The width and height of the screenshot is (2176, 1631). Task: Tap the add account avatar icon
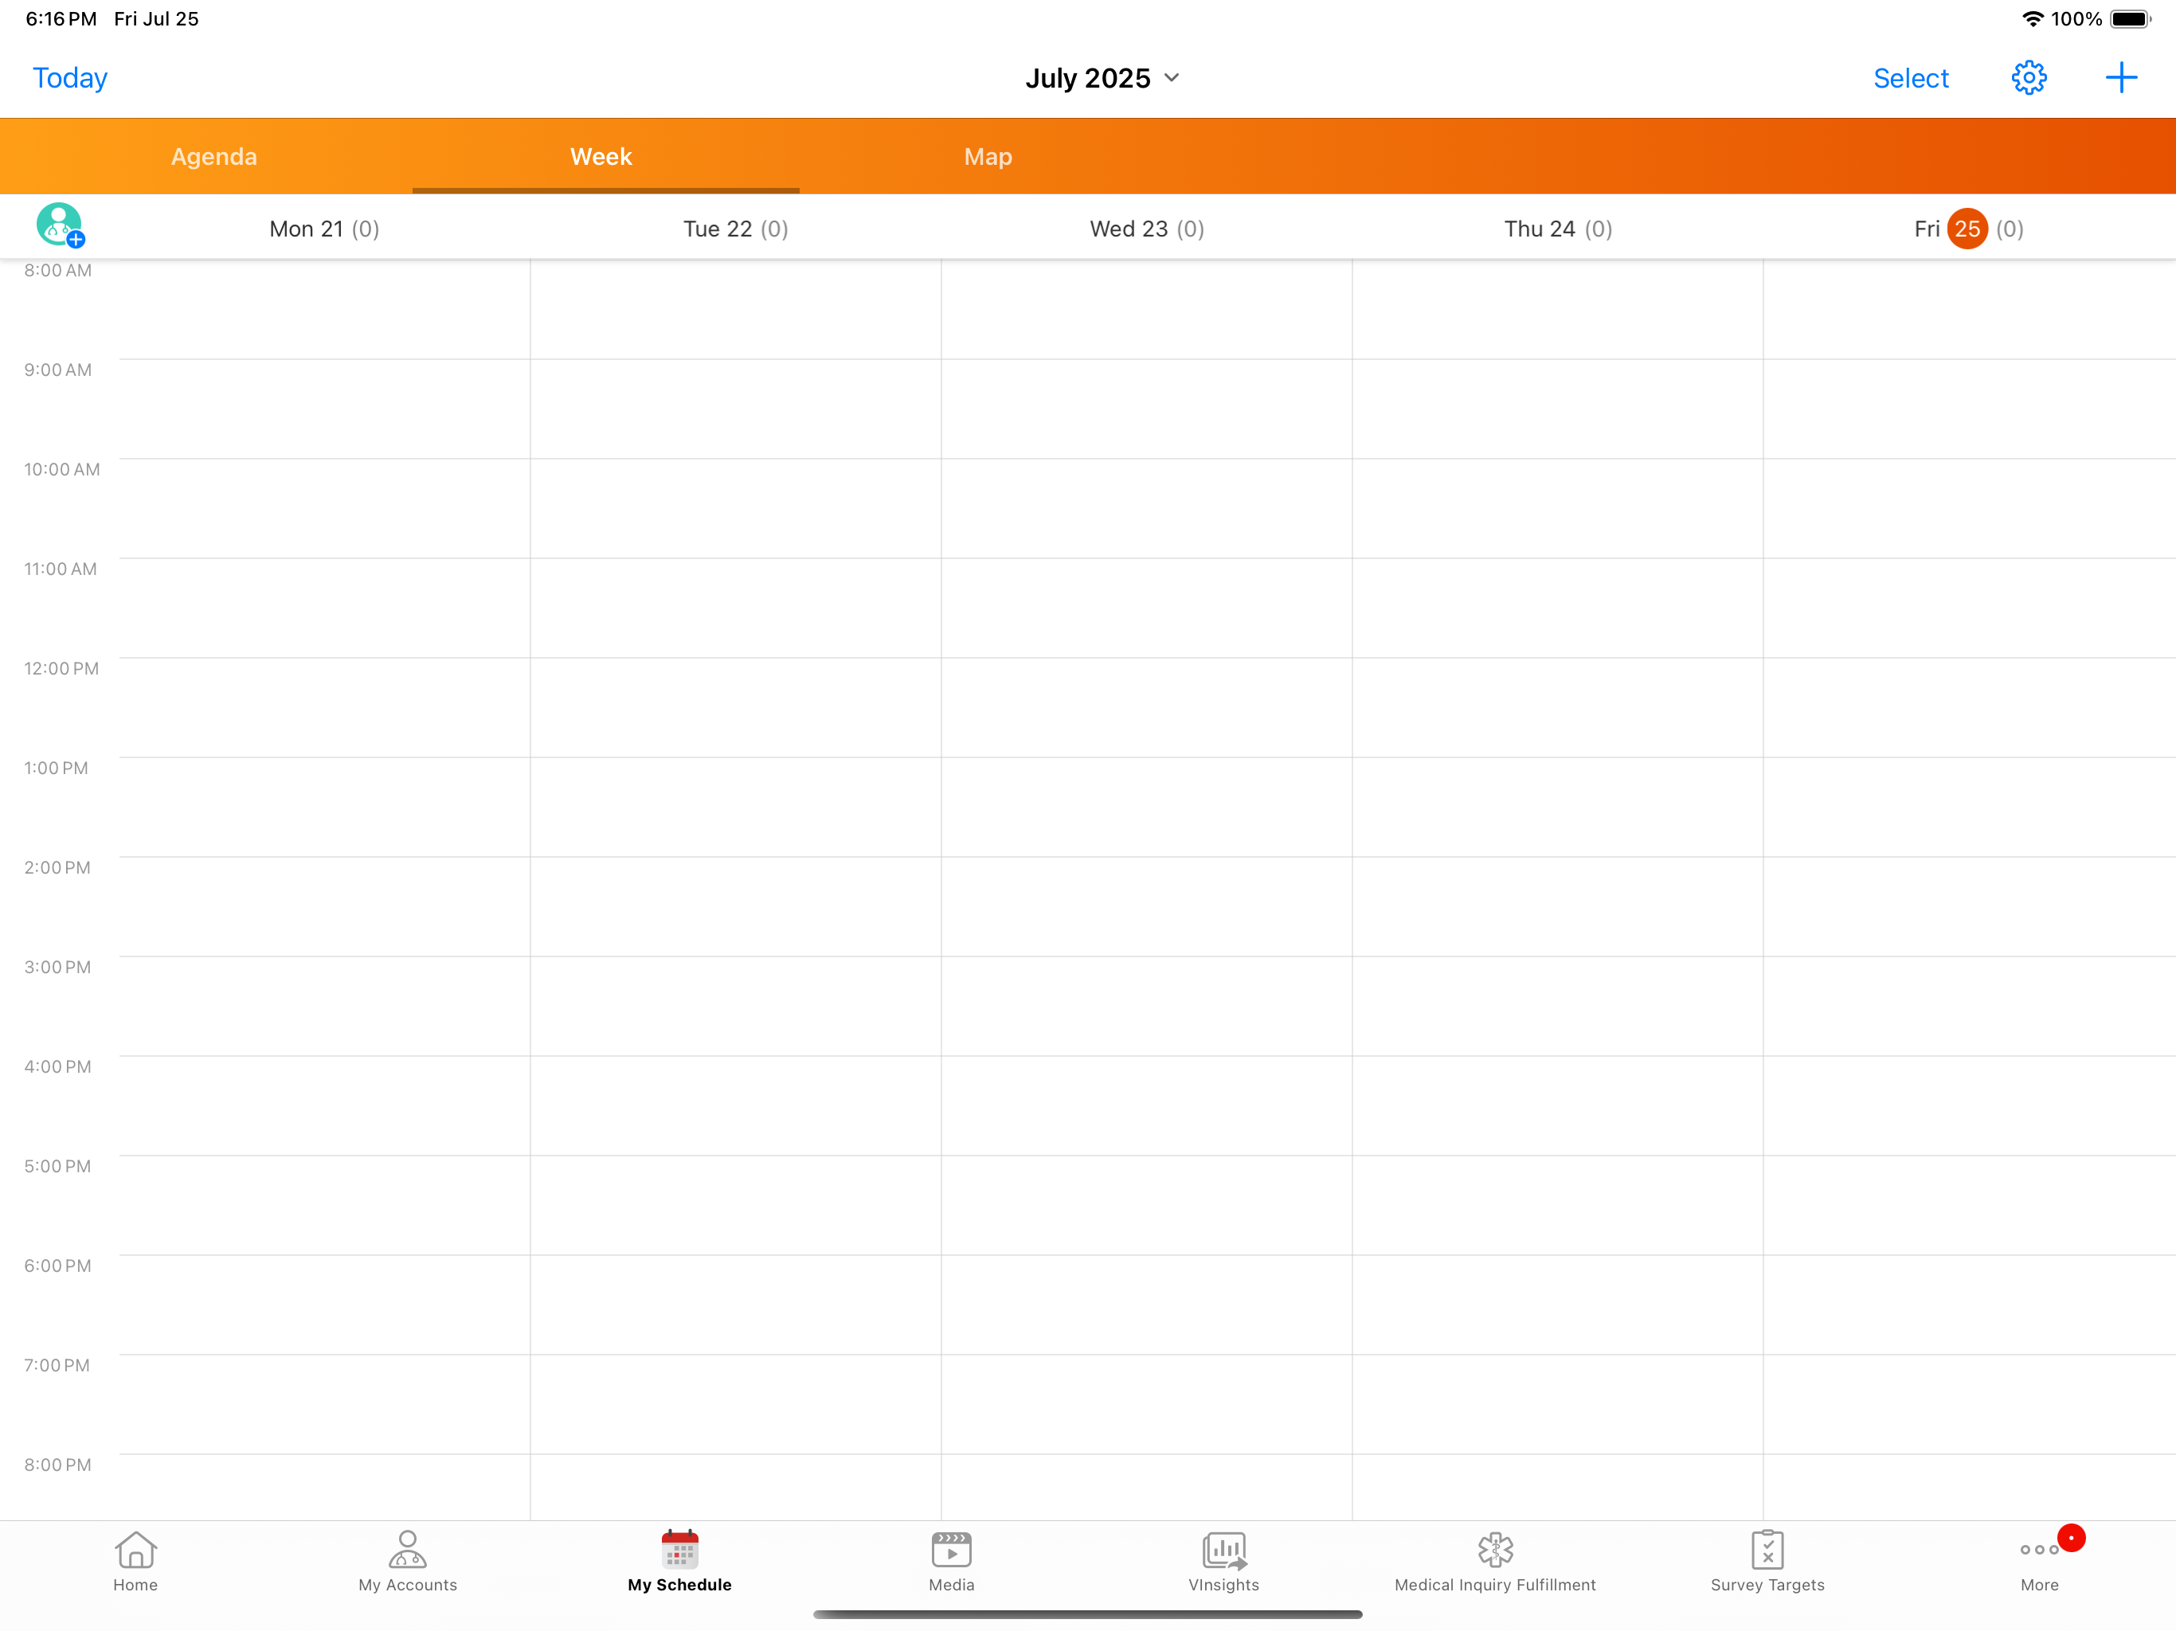click(x=60, y=225)
